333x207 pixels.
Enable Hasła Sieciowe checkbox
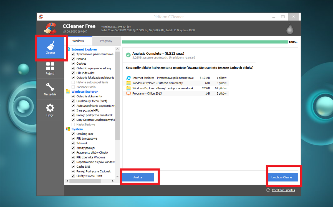73,125
